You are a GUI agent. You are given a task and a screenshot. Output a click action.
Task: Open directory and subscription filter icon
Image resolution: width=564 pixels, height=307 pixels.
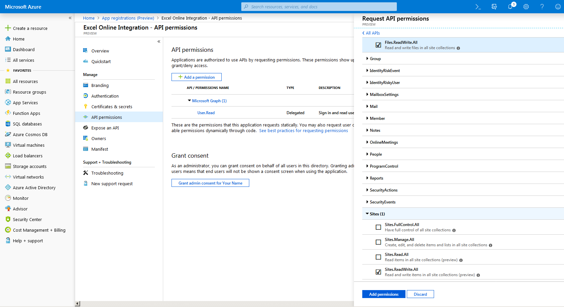point(494,7)
